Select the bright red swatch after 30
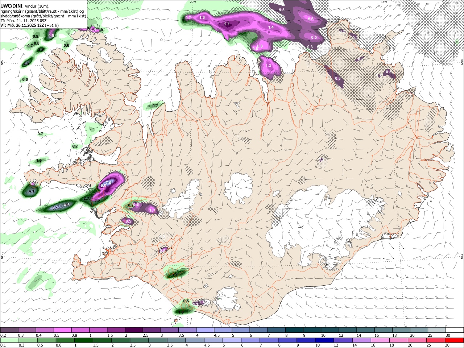The image size is (464, 348). 454,340
